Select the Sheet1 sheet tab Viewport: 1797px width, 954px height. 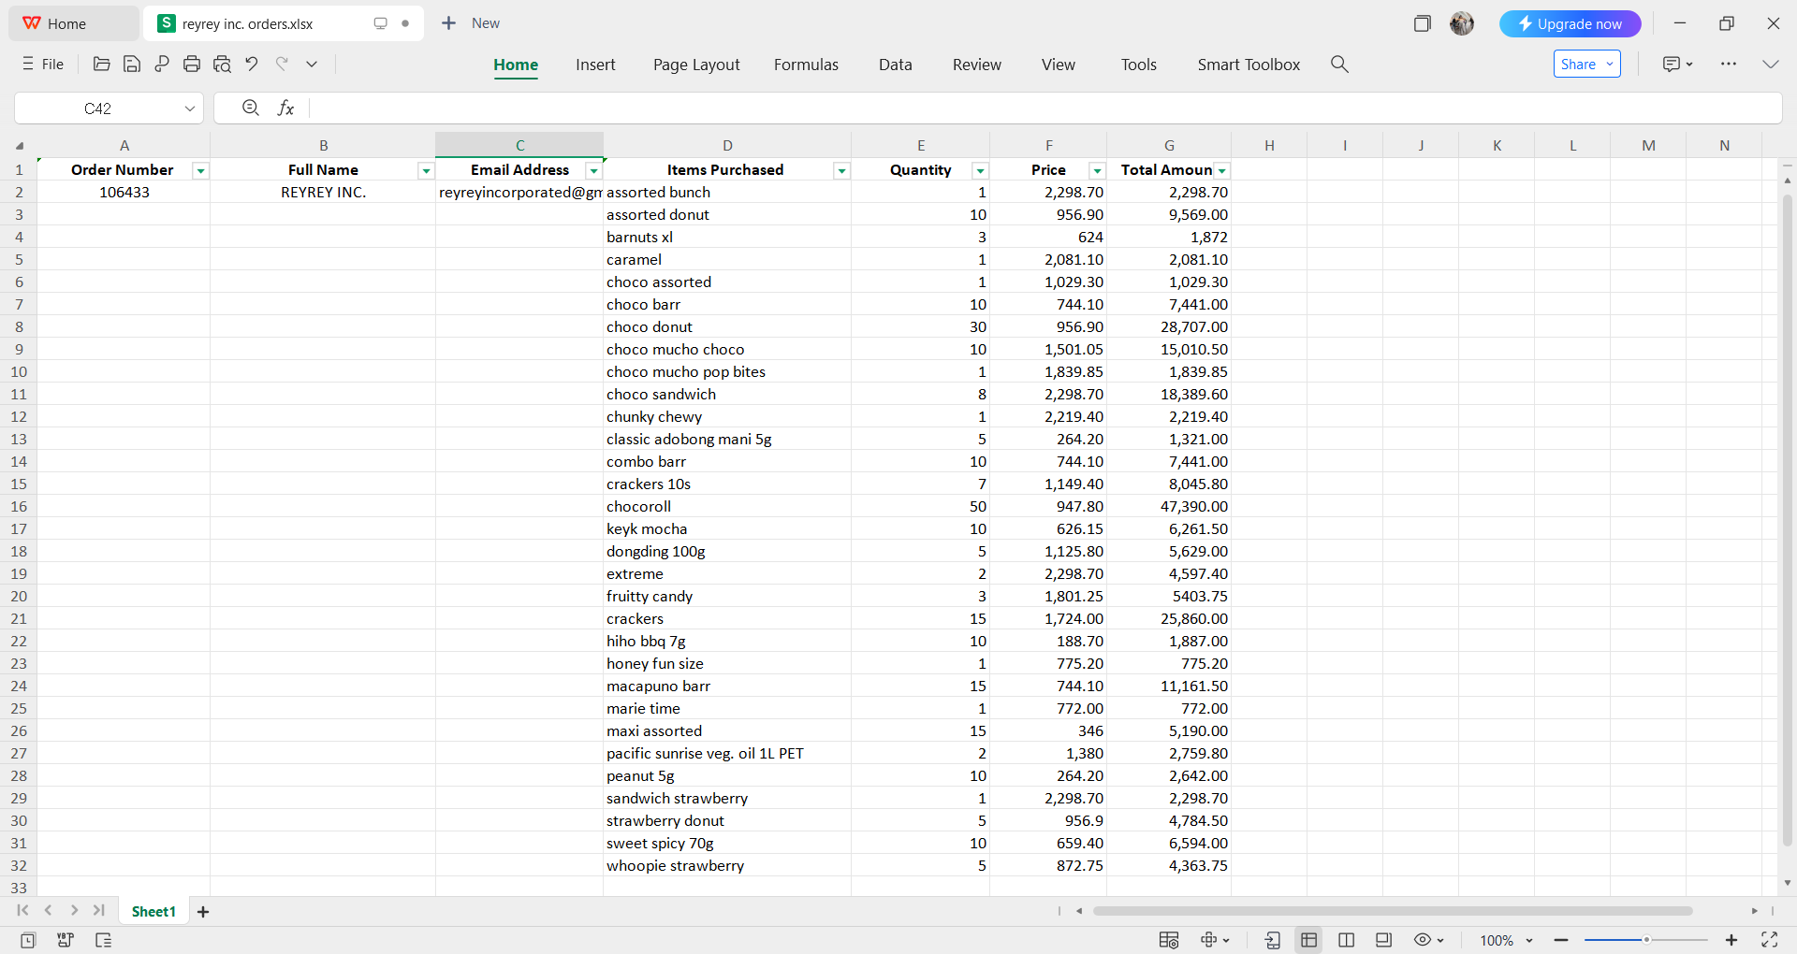(153, 911)
